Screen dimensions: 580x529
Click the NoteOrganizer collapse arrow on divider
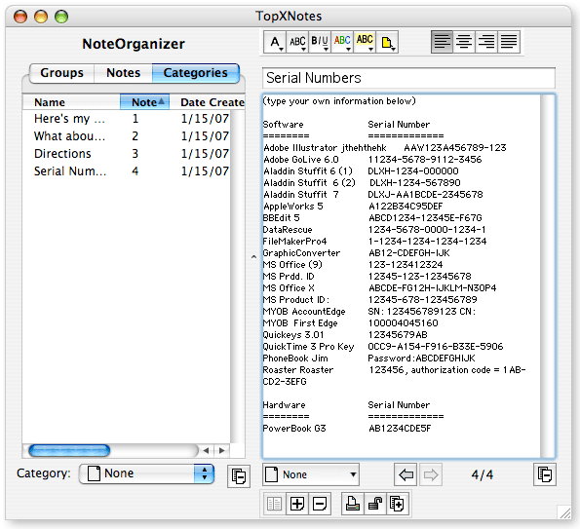[x=253, y=256]
